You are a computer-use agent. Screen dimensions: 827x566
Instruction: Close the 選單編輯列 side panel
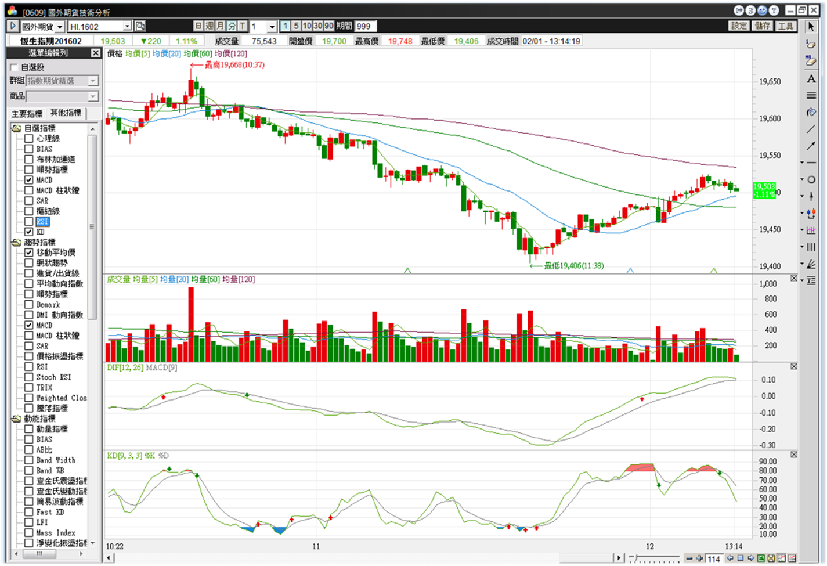96,53
